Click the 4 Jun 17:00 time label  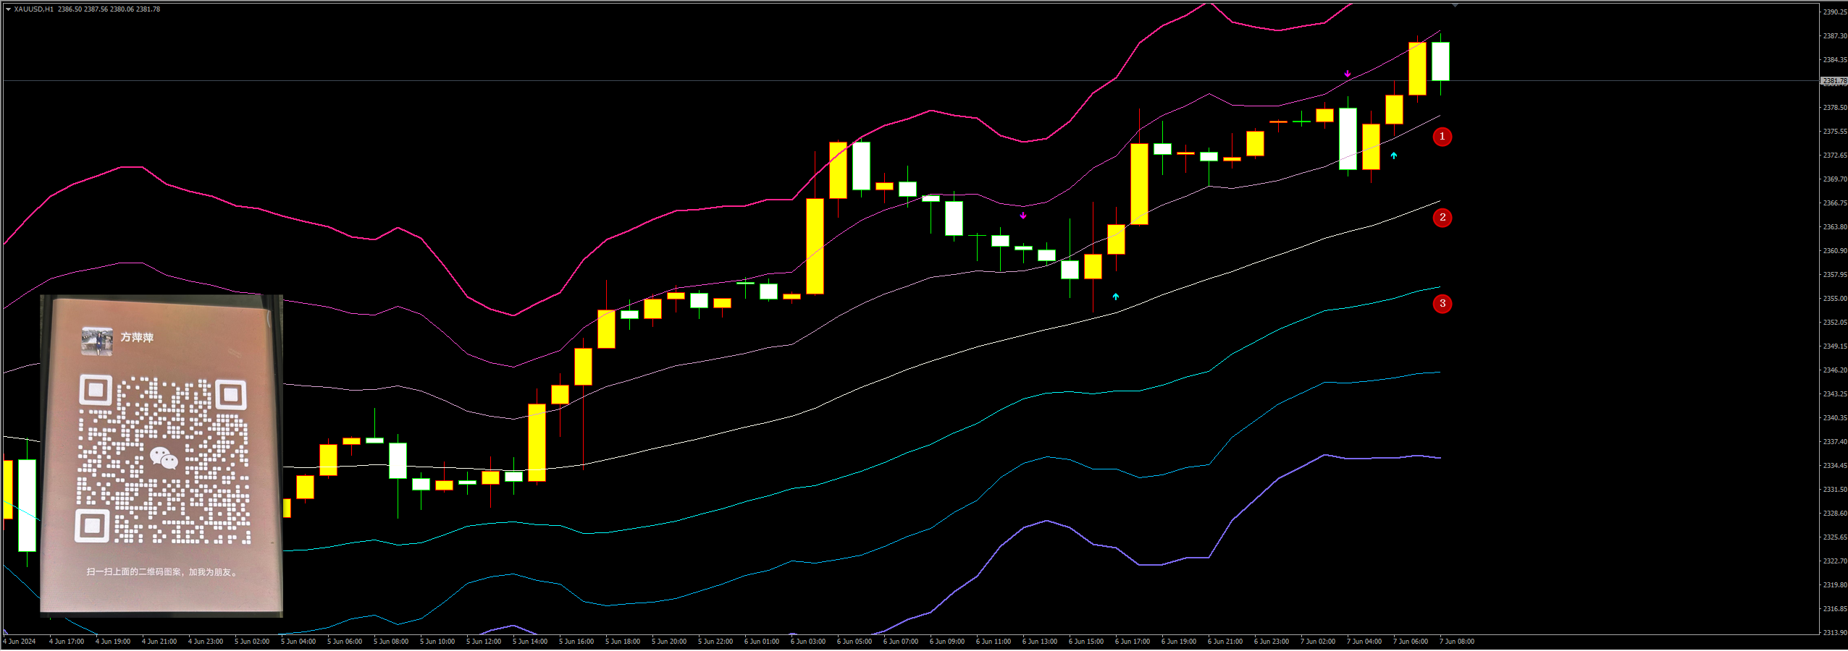pyautogui.click(x=67, y=642)
